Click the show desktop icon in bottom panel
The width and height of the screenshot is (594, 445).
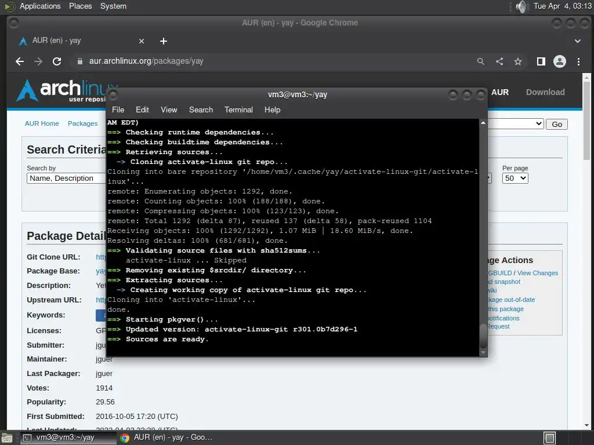coord(7,438)
